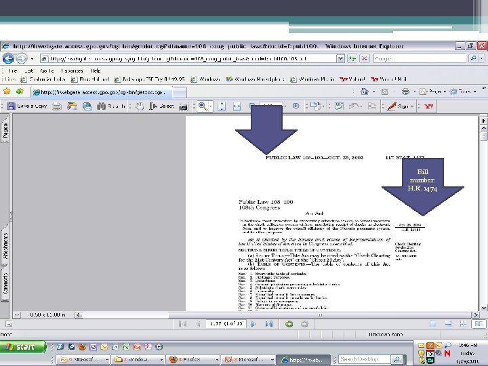Open the Edit menu
This screenshot has height=366, width=488.
point(28,70)
